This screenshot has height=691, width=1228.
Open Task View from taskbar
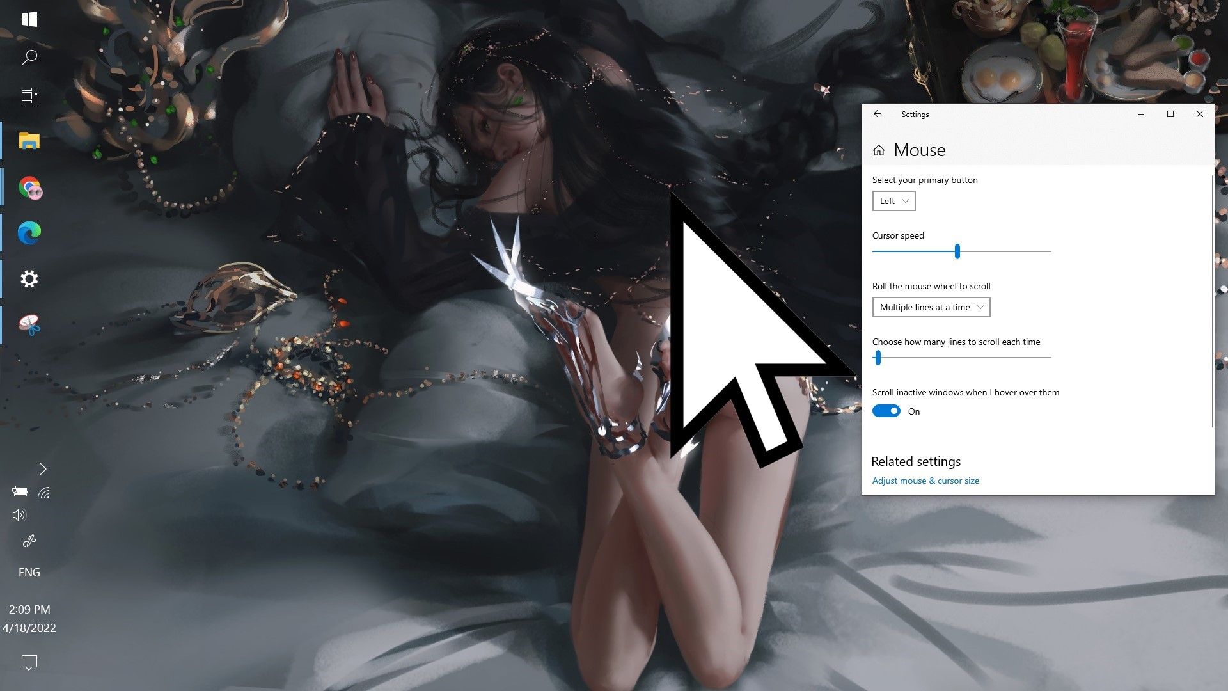click(29, 95)
